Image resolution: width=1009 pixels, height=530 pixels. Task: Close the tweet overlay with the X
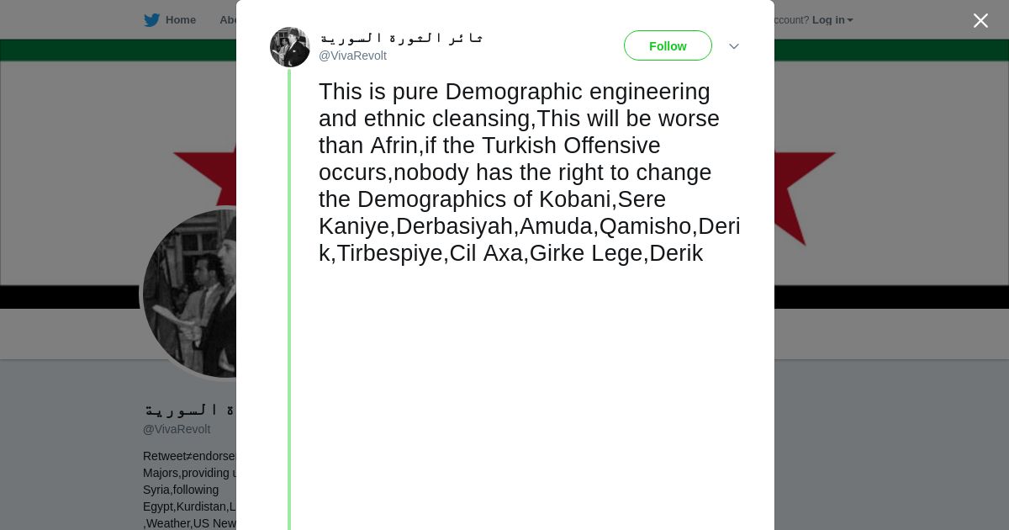click(x=980, y=21)
